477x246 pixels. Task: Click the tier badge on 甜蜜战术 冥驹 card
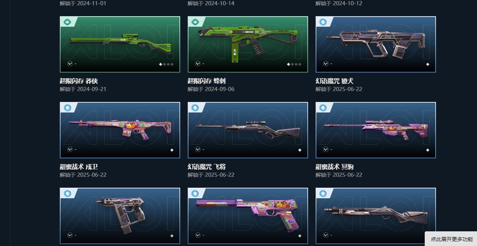pos(323,108)
